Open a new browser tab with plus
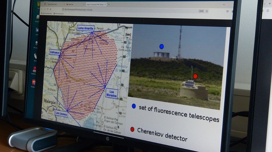The image size is (272, 152). (109, 5)
